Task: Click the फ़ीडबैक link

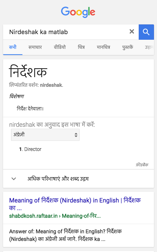Action: pyautogui.click(x=142, y=165)
